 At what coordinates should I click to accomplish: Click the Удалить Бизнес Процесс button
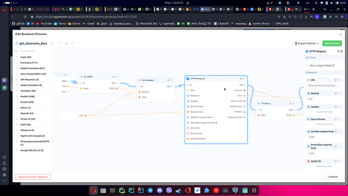coord(33,177)
